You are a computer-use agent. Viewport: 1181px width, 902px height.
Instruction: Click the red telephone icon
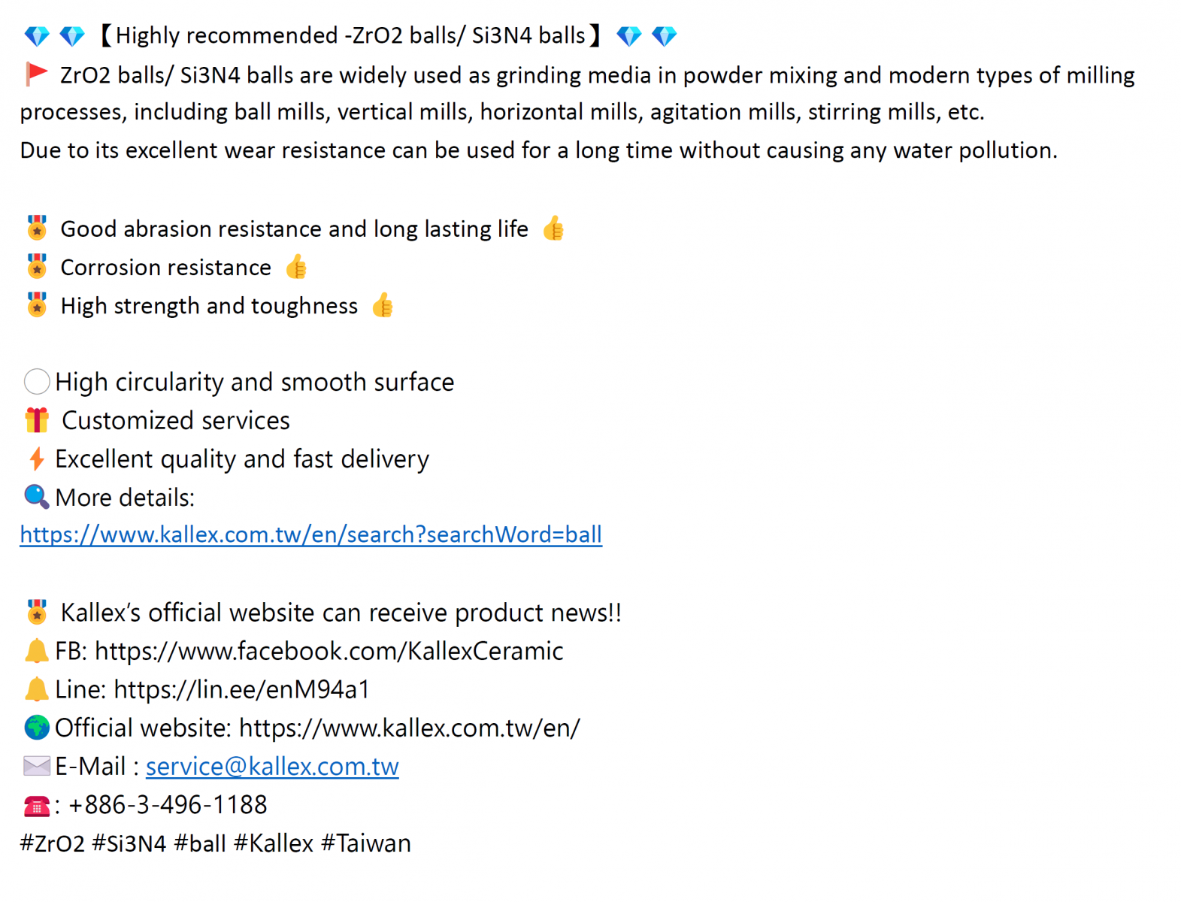pos(36,806)
